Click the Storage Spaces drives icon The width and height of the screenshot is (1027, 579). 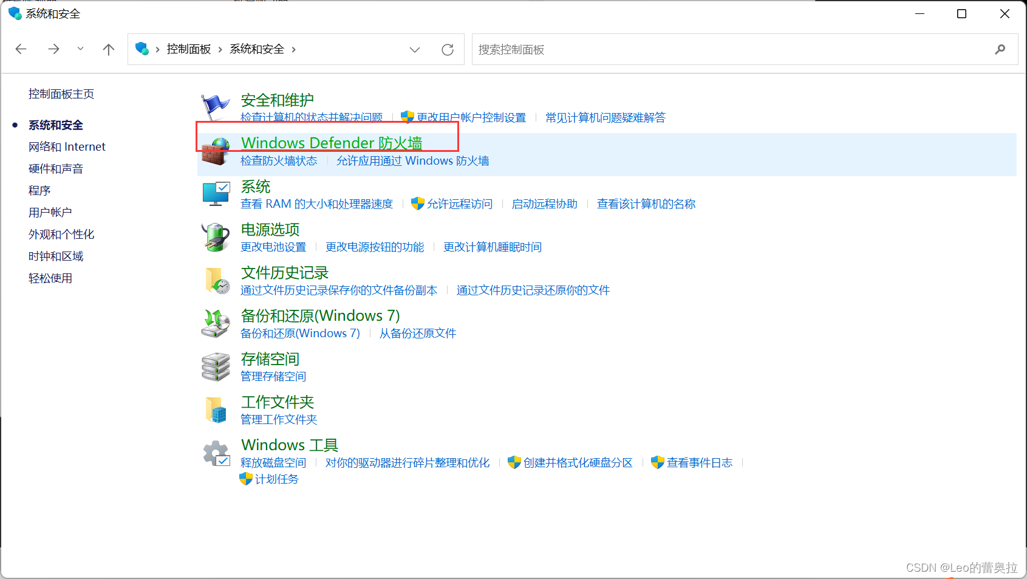tap(216, 367)
